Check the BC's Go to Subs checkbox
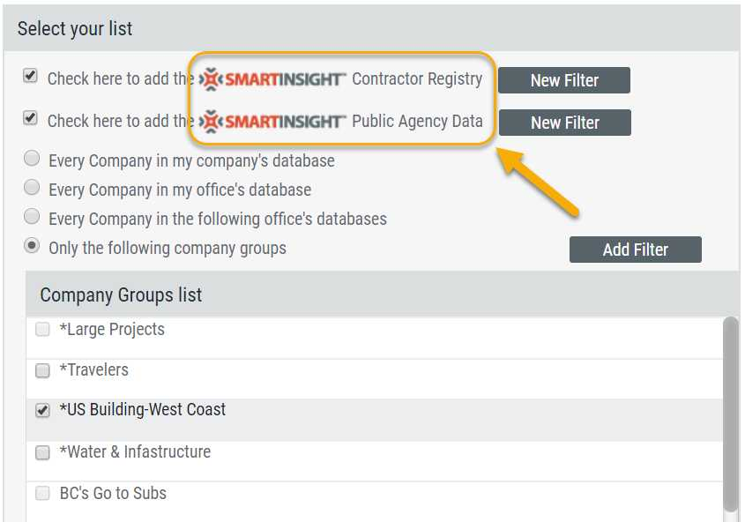 point(42,494)
